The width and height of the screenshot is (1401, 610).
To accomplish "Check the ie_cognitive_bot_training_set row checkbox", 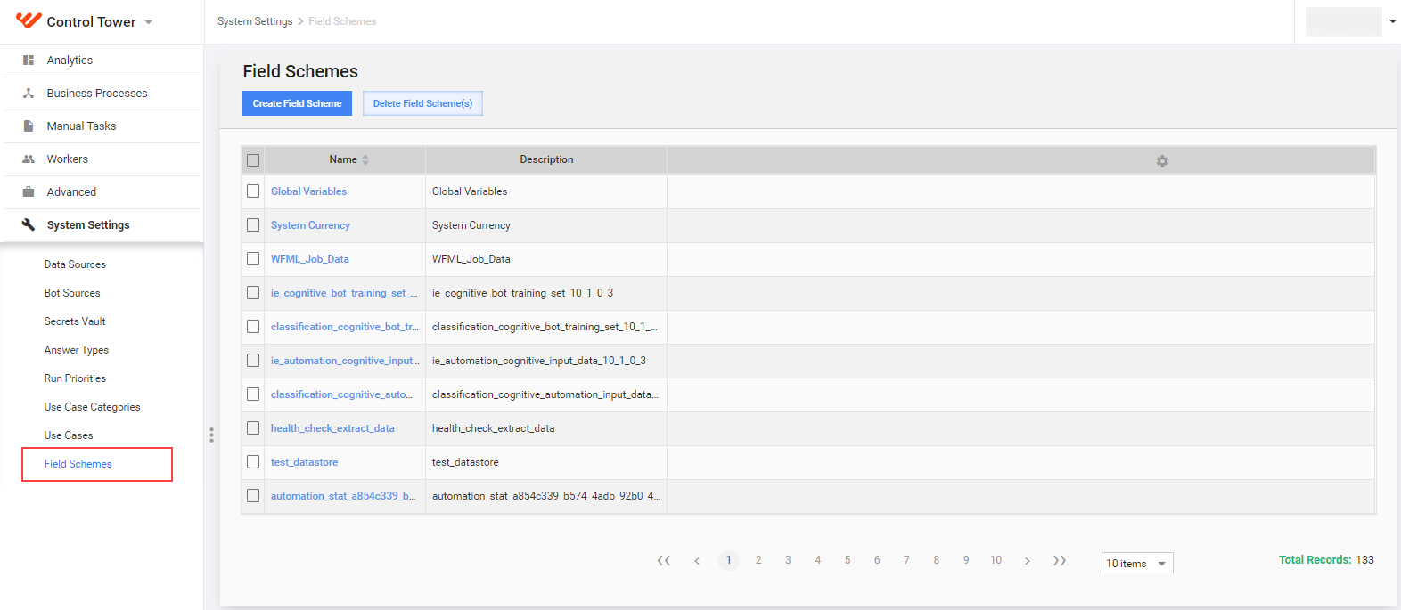I will 253,293.
